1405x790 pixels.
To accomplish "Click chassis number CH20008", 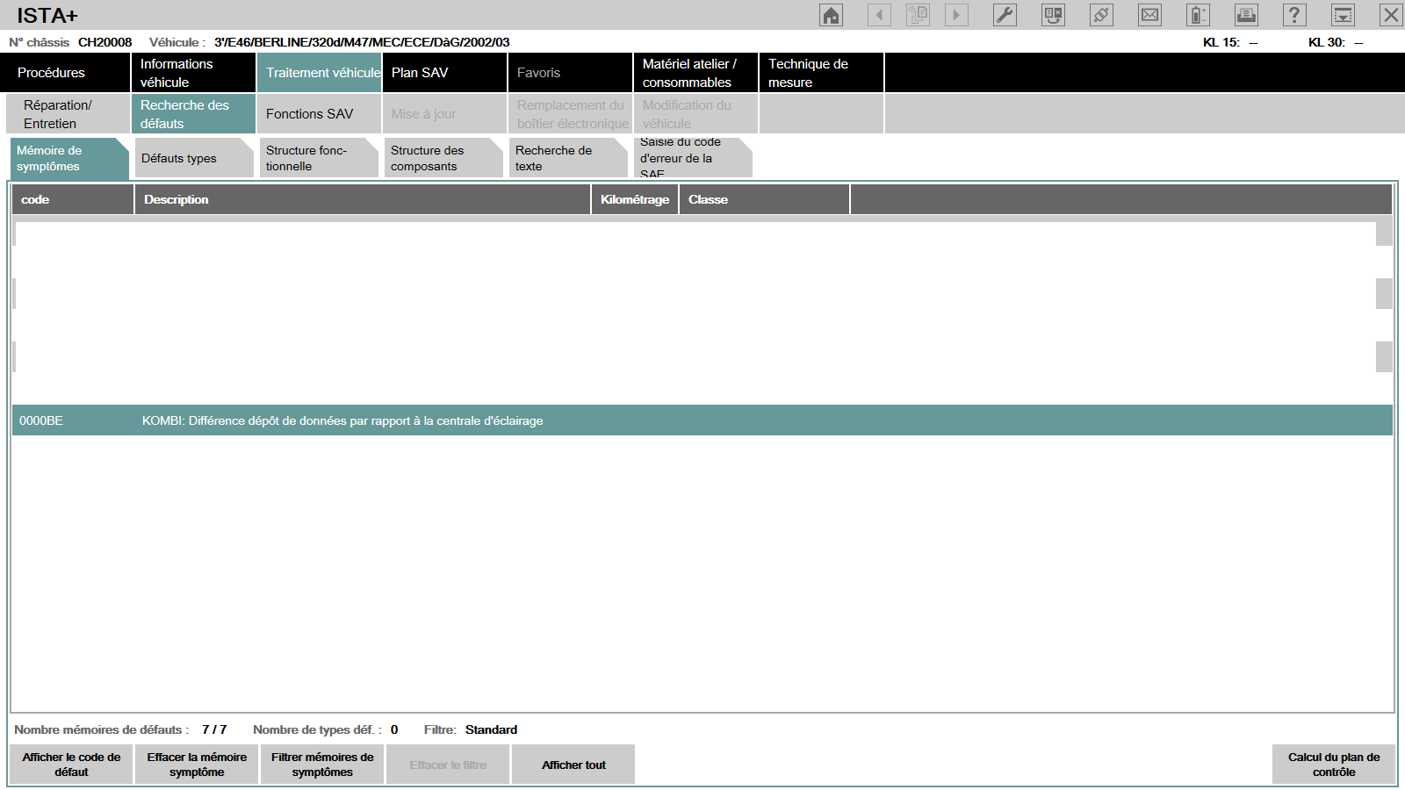I will (104, 42).
